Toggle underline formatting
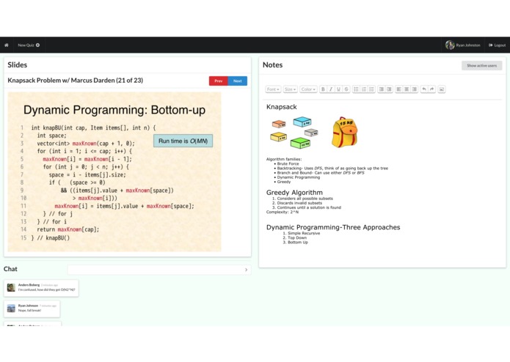 pos(338,89)
